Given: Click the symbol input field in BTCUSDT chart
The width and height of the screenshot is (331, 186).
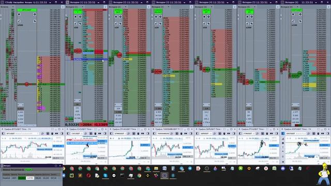Looking at the screenshot, I should click(x=22, y=133).
